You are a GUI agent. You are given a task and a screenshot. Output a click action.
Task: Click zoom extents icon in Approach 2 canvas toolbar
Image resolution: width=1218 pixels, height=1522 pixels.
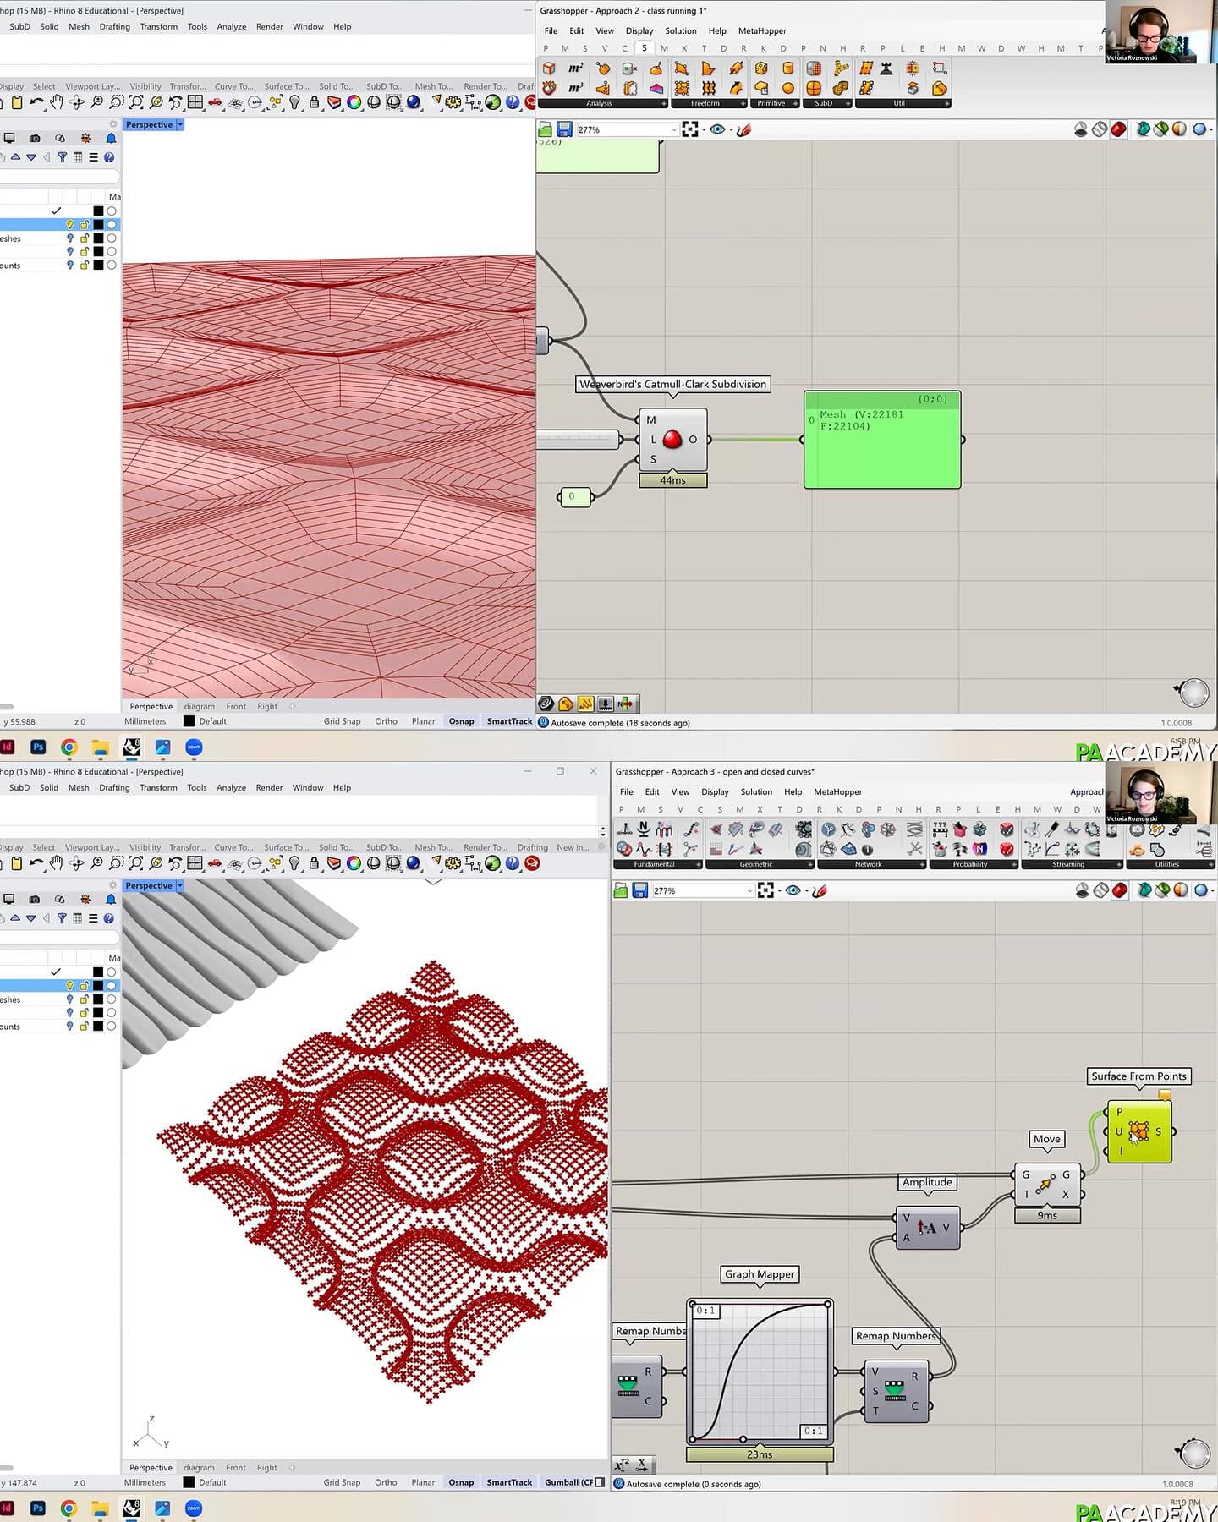(690, 129)
